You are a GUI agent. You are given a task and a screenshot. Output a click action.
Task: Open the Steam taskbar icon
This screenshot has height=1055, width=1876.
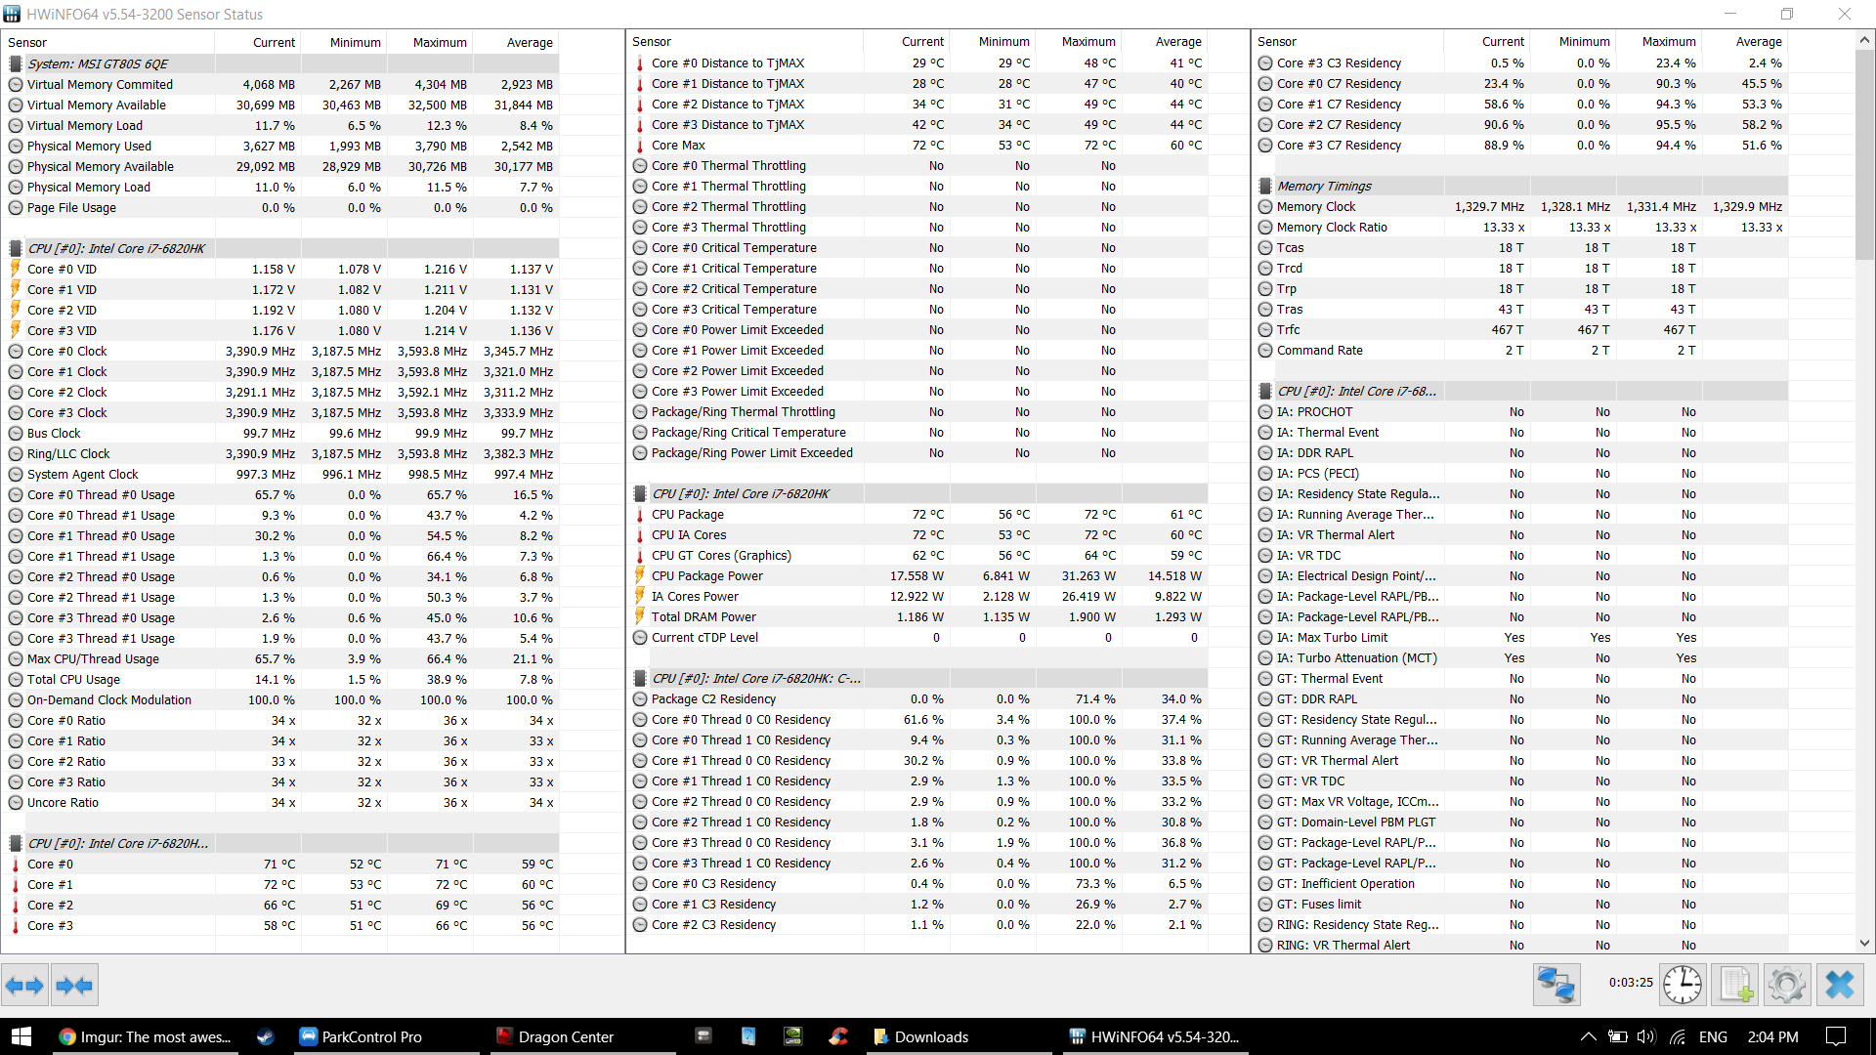(x=265, y=1036)
